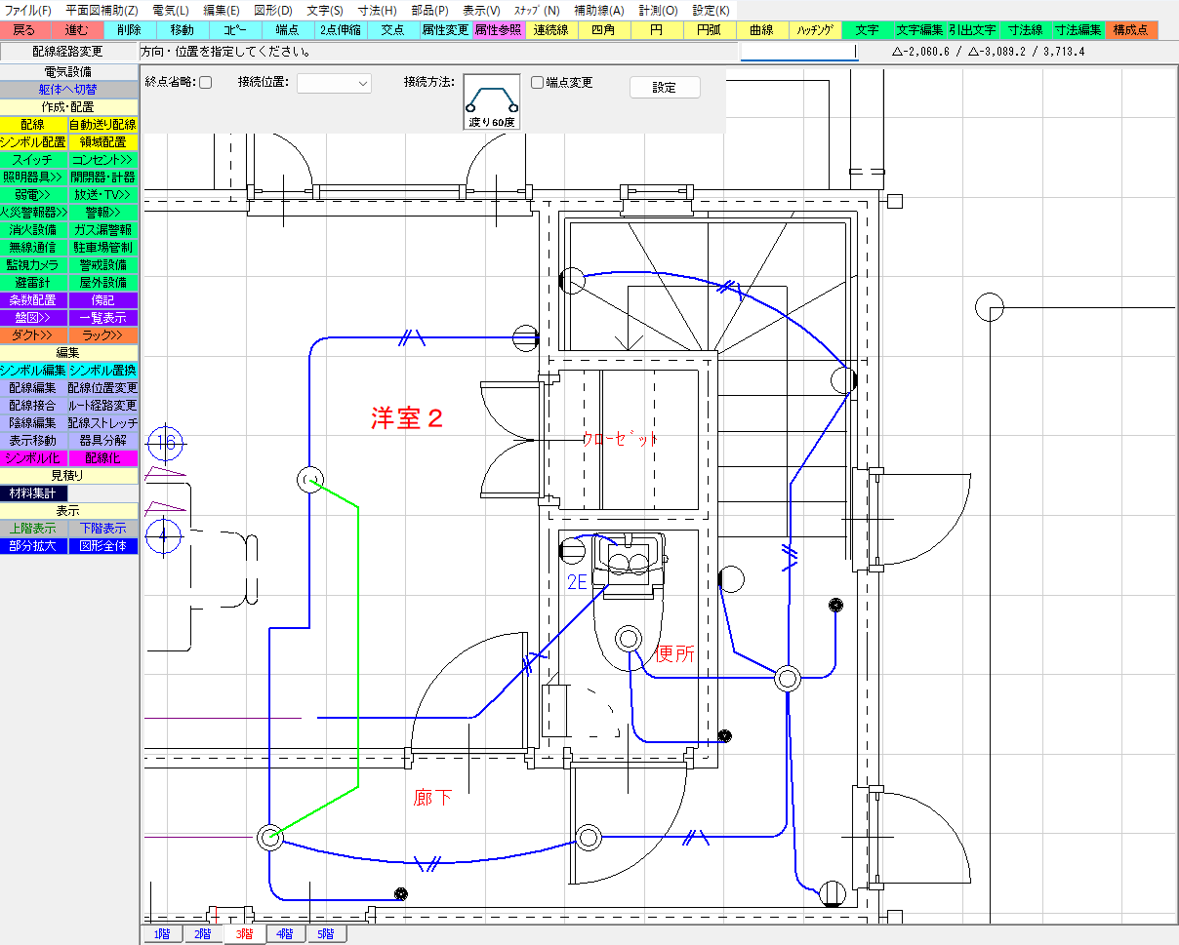This screenshot has height=945, width=1179.
Task: Click the 円弧 arc drawing tool
Action: coord(709,30)
